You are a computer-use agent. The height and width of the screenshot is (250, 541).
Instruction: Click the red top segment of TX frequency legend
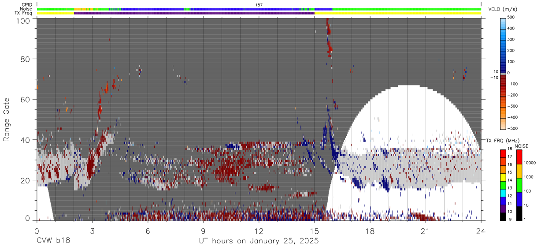(503, 153)
